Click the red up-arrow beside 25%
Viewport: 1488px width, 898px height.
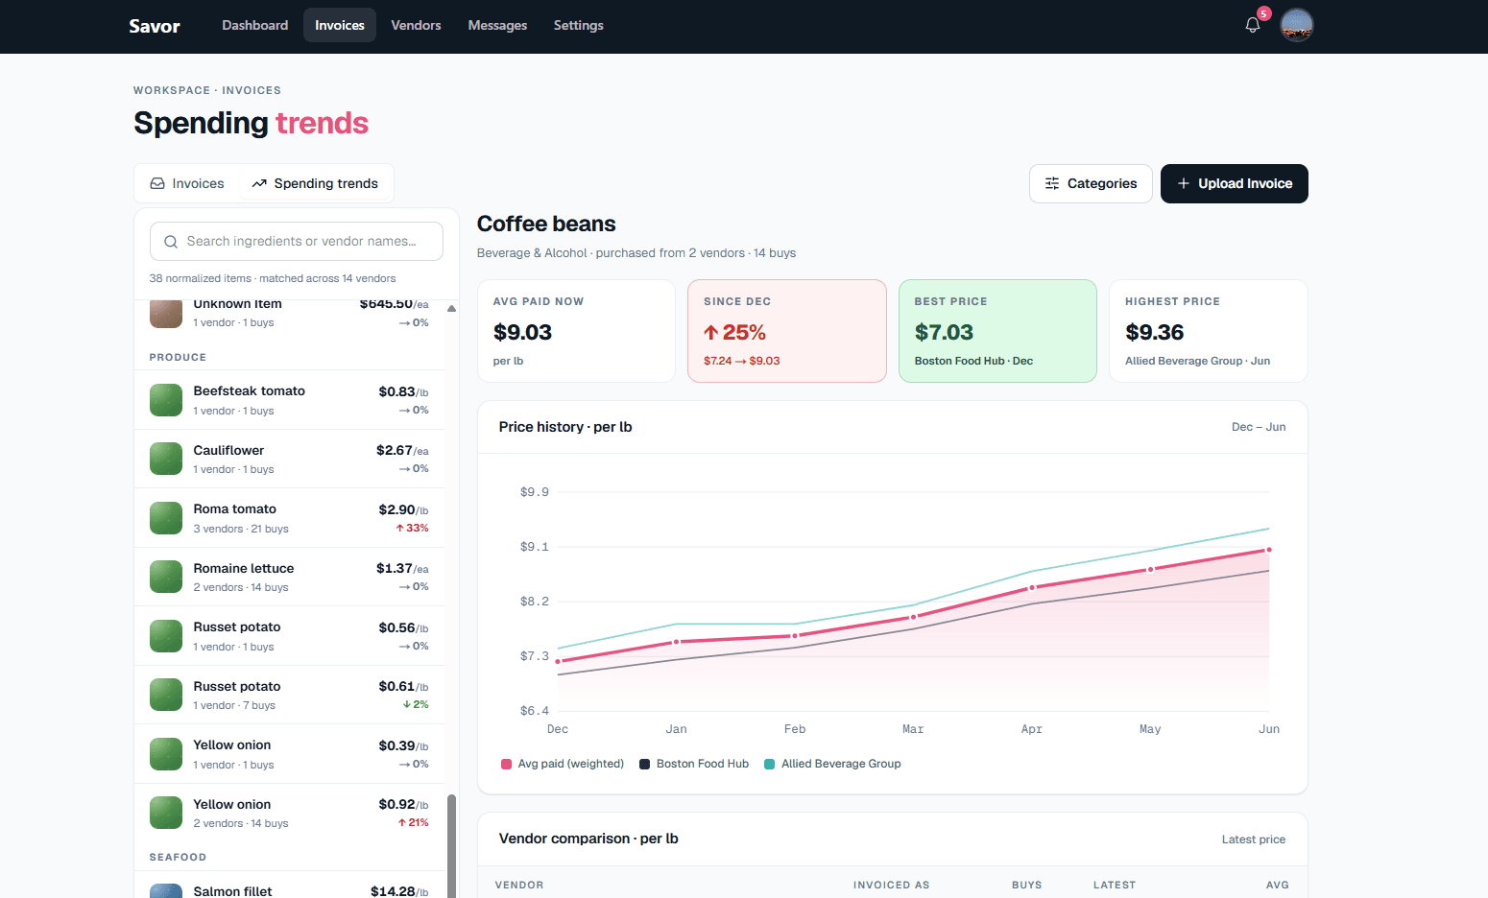711,332
